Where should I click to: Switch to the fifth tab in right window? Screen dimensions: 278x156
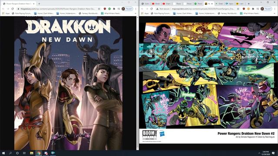coord(188,3)
